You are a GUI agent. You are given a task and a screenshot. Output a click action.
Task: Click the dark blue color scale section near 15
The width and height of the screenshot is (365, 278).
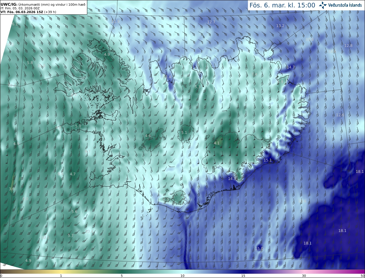pos(243,272)
